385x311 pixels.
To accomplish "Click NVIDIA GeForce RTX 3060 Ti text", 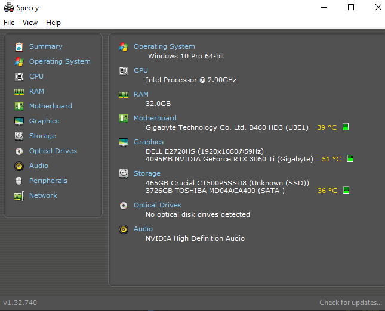I will point(229,159).
